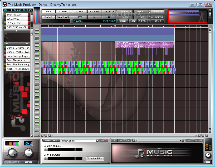Viewport: 215px width, 167px height.
Task: Click the SAVE AS button
Action: point(63,17)
